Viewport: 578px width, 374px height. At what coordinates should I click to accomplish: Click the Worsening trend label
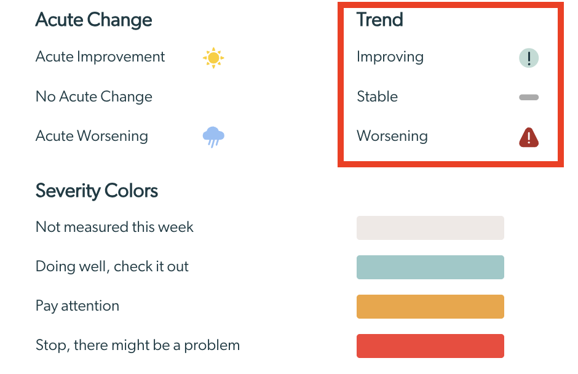[392, 136]
